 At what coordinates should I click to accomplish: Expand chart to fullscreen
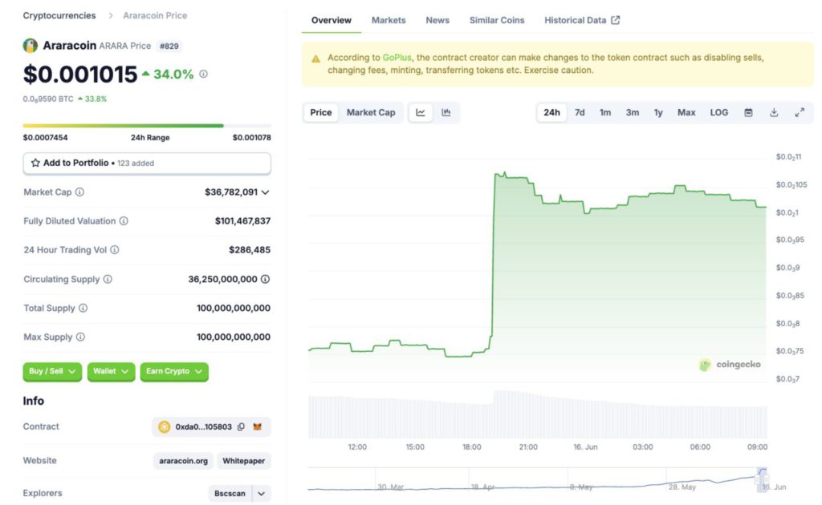pos(800,112)
